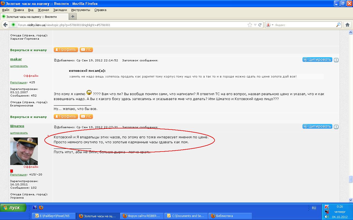
Task: Click the report "!" icon on makar's post
Action: (336, 60)
